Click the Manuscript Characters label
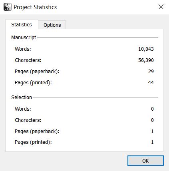This screenshot has height=171, width=169. 28,60
